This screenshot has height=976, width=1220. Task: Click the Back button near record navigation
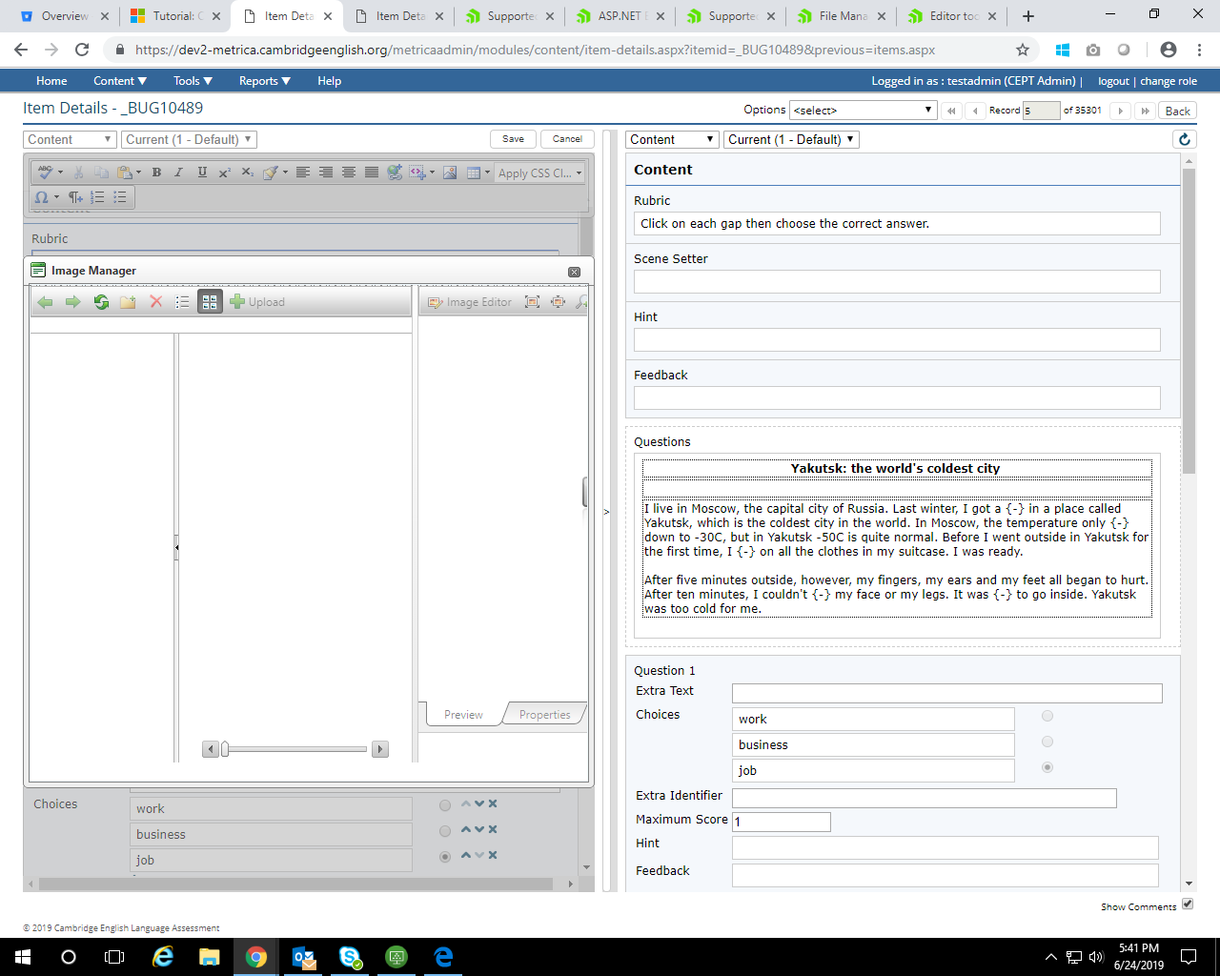coord(1178,111)
